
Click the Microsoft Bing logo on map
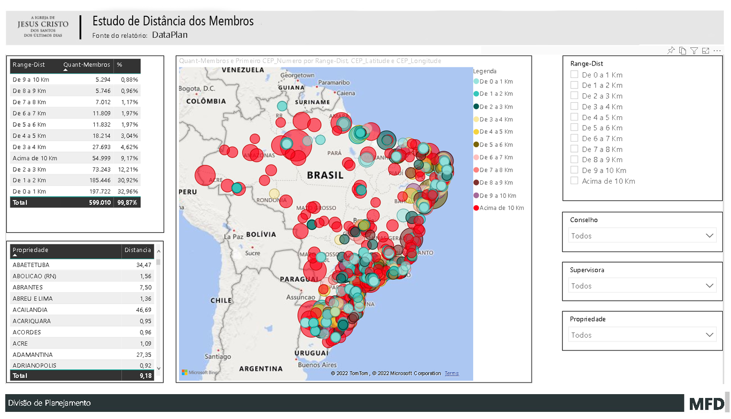coord(200,373)
